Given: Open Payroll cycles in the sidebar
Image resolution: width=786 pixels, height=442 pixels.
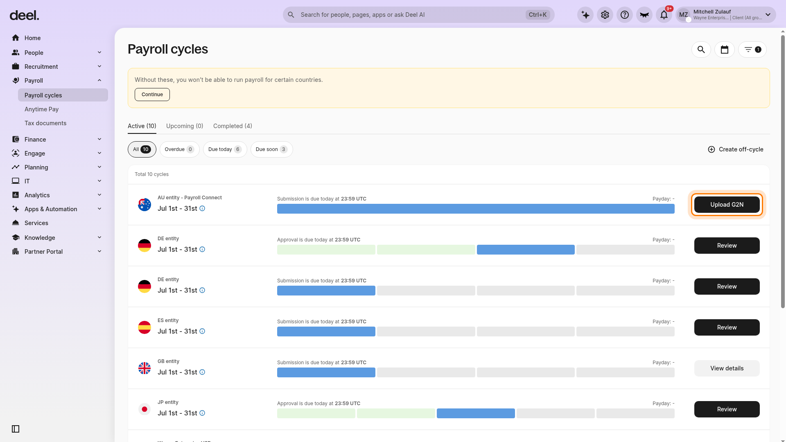Looking at the screenshot, I should [63, 95].
